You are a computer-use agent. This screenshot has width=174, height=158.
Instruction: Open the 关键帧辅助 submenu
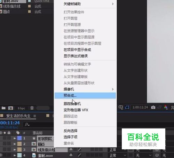(85, 4)
